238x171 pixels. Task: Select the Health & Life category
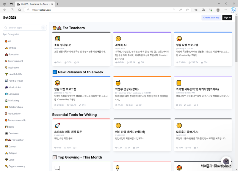tap(13, 74)
